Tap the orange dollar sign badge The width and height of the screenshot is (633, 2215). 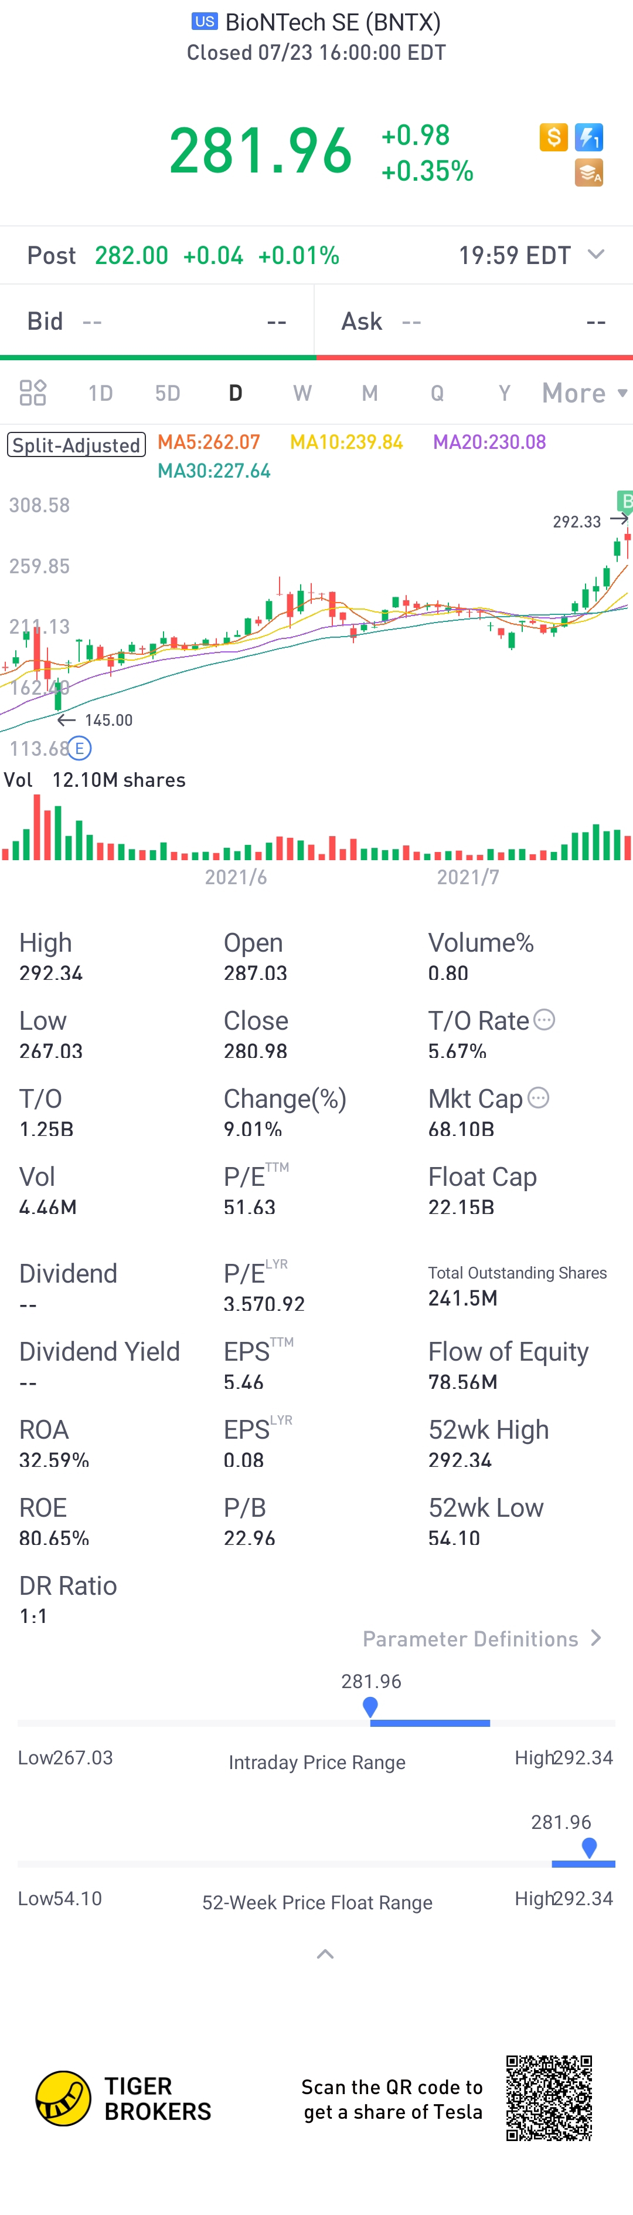coord(554,137)
